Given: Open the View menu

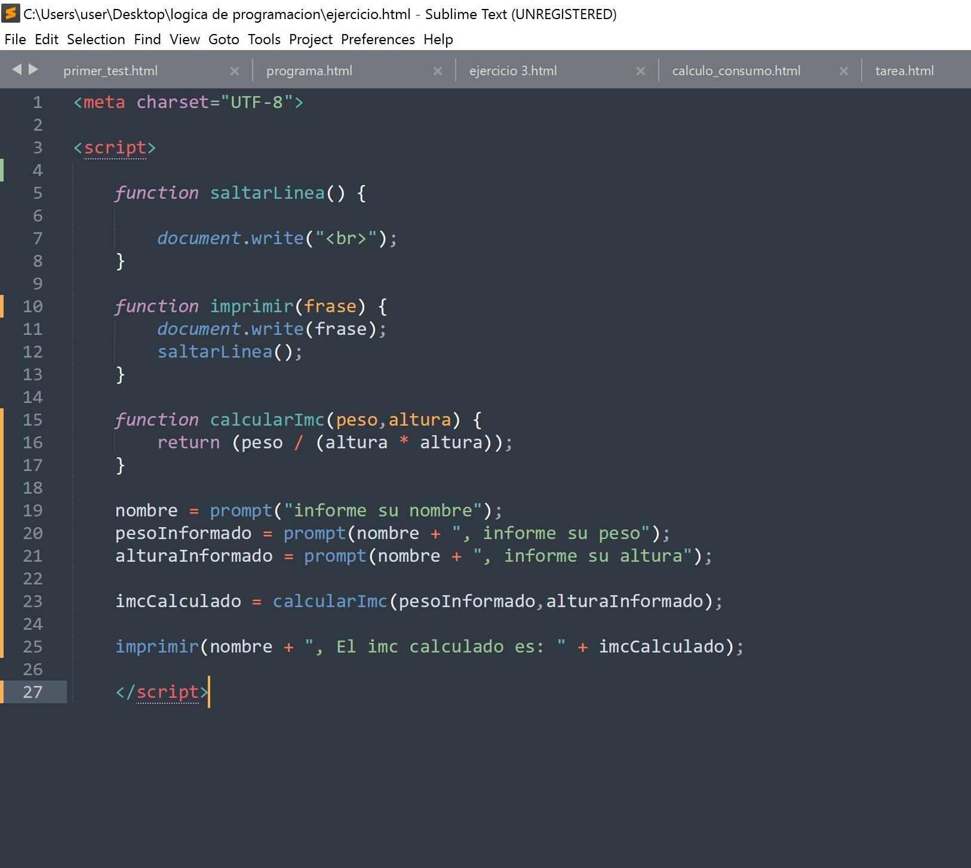Looking at the screenshot, I should [x=185, y=39].
